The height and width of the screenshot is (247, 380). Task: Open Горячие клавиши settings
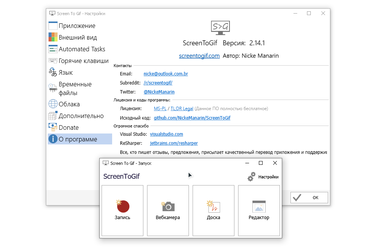pyautogui.click(x=84, y=61)
